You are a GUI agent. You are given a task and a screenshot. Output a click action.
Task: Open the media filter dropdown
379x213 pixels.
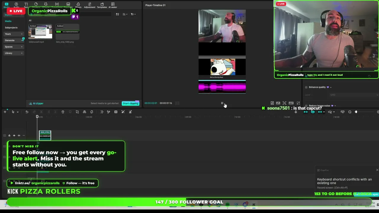tap(133, 14)
